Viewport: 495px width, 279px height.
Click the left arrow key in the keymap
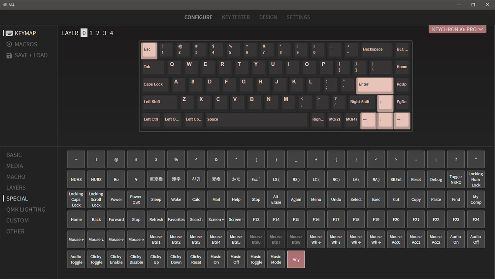pyautogui.click(x=368, y=121)
